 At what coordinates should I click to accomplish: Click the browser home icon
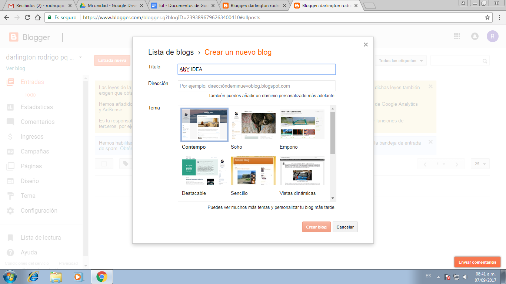click(38, 17)
